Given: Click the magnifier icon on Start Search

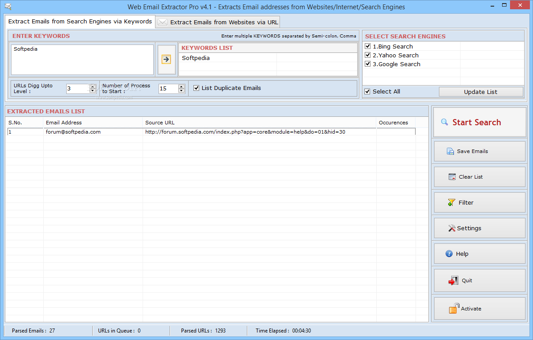Looking at the screenshot, I should (x=445, y=122).
